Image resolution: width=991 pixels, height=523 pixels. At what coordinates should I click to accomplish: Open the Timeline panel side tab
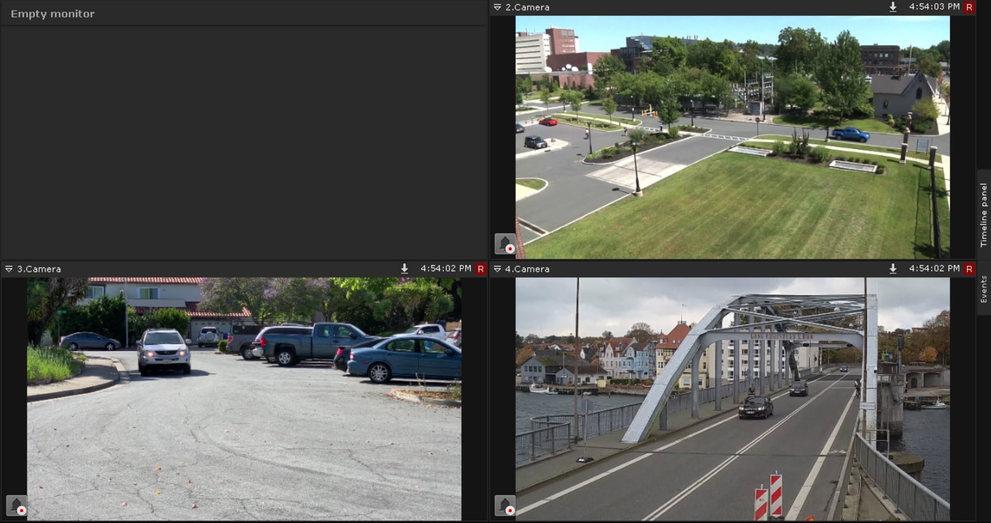click(983, 214)
